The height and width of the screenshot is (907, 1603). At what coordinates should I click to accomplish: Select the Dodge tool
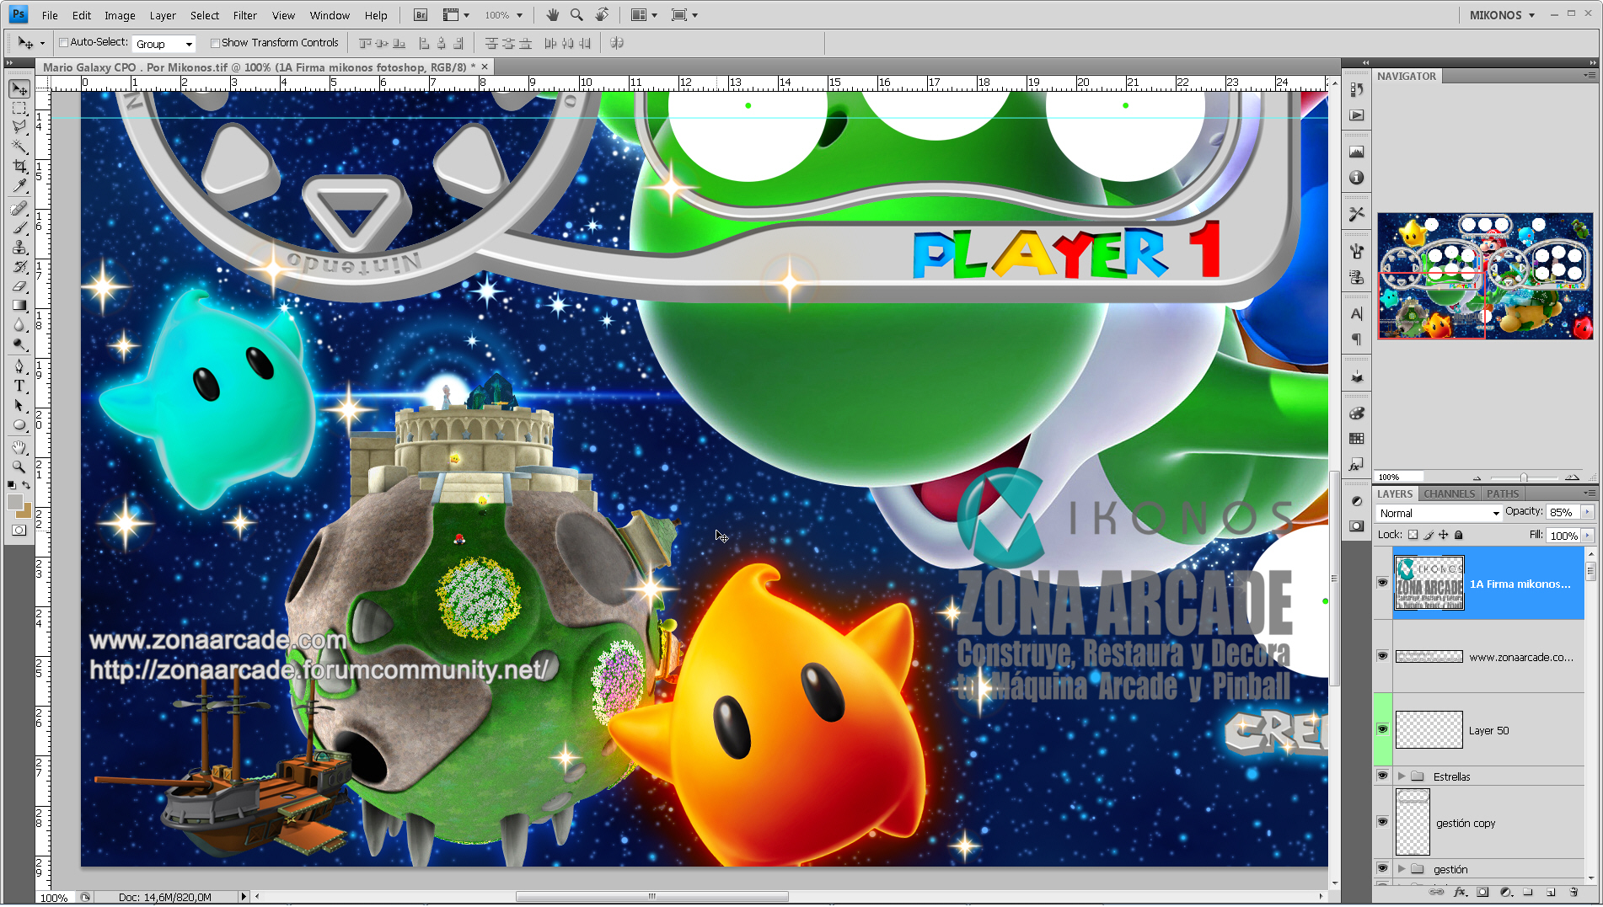pos(19,344)
